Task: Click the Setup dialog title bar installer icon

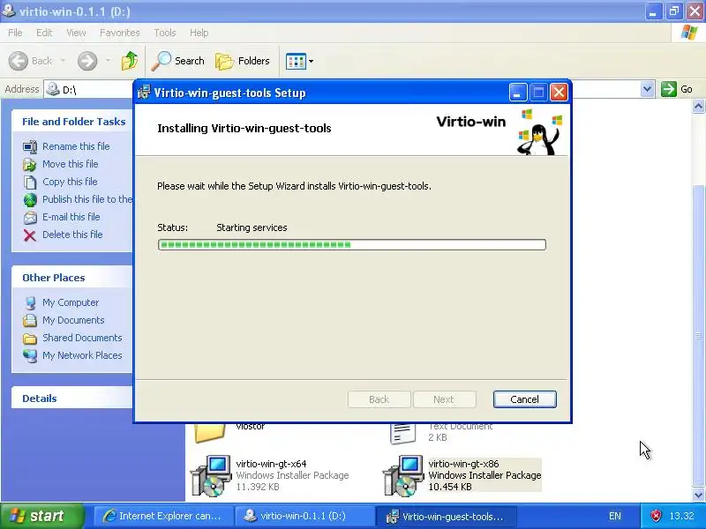Action: [x=143, y=93]
